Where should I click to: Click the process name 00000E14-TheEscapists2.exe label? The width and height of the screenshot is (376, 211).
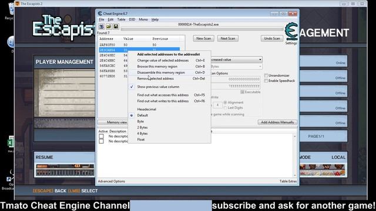199,25
